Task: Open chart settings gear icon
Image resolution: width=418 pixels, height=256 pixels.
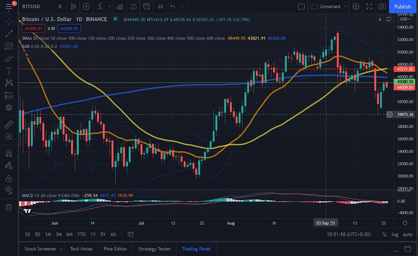Action: pos(356,6)
